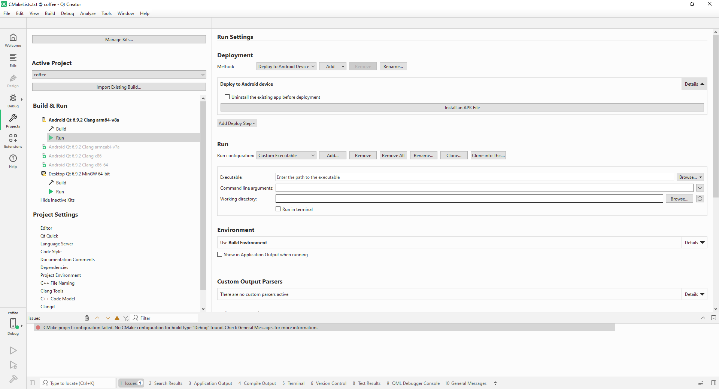This screenshot has height=389, width=719.
Task: Expand Custom Output Parsers Details
Action: tap(694, 294)
